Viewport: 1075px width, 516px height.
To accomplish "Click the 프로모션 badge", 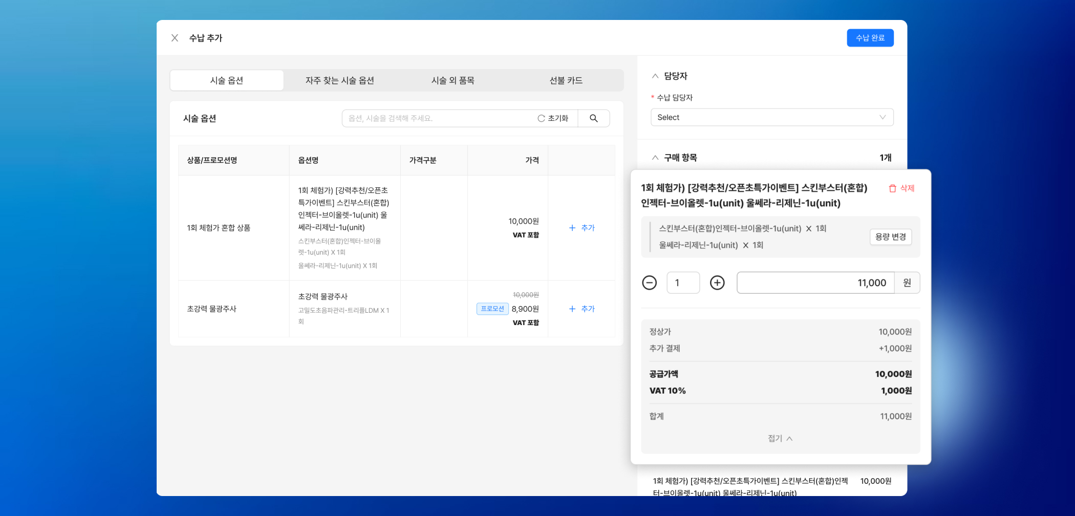I will (492, 309).
